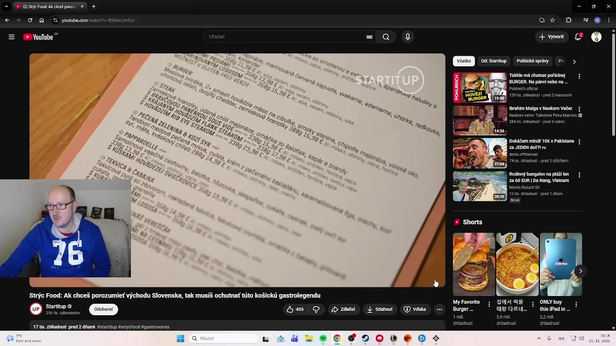Open a new browser tab
The image size is (616, 346).
coord(93,7)
